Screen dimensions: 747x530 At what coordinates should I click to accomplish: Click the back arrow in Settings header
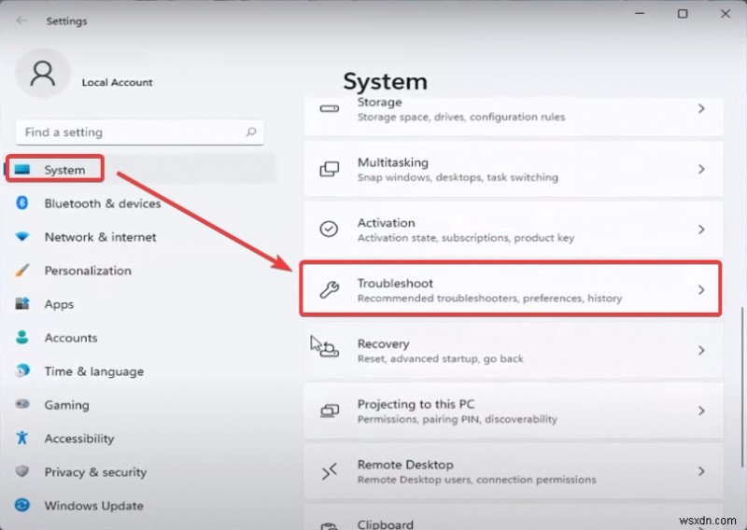(21, 20)
